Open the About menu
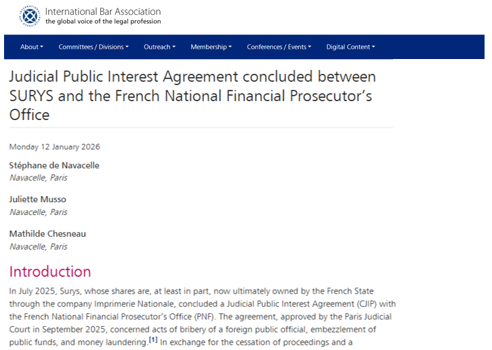 pos(31,47)
